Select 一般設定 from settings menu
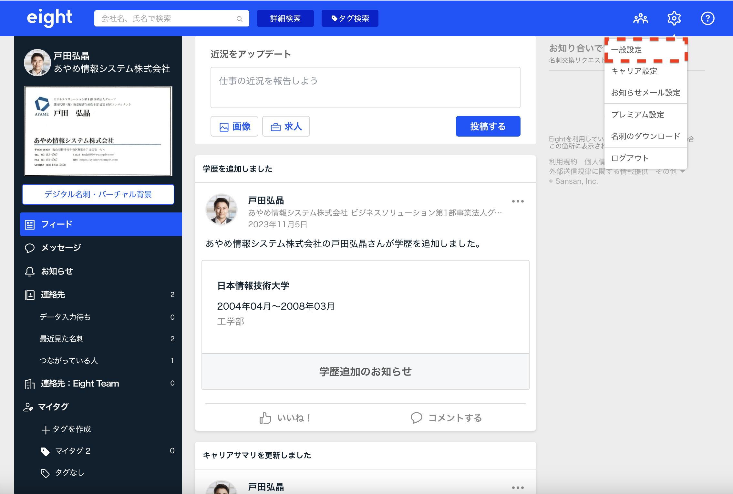Screen dimensions: 733x494 tap(645, 50)
